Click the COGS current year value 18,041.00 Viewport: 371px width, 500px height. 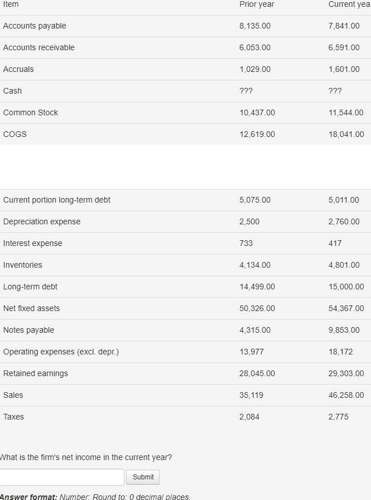346,134
